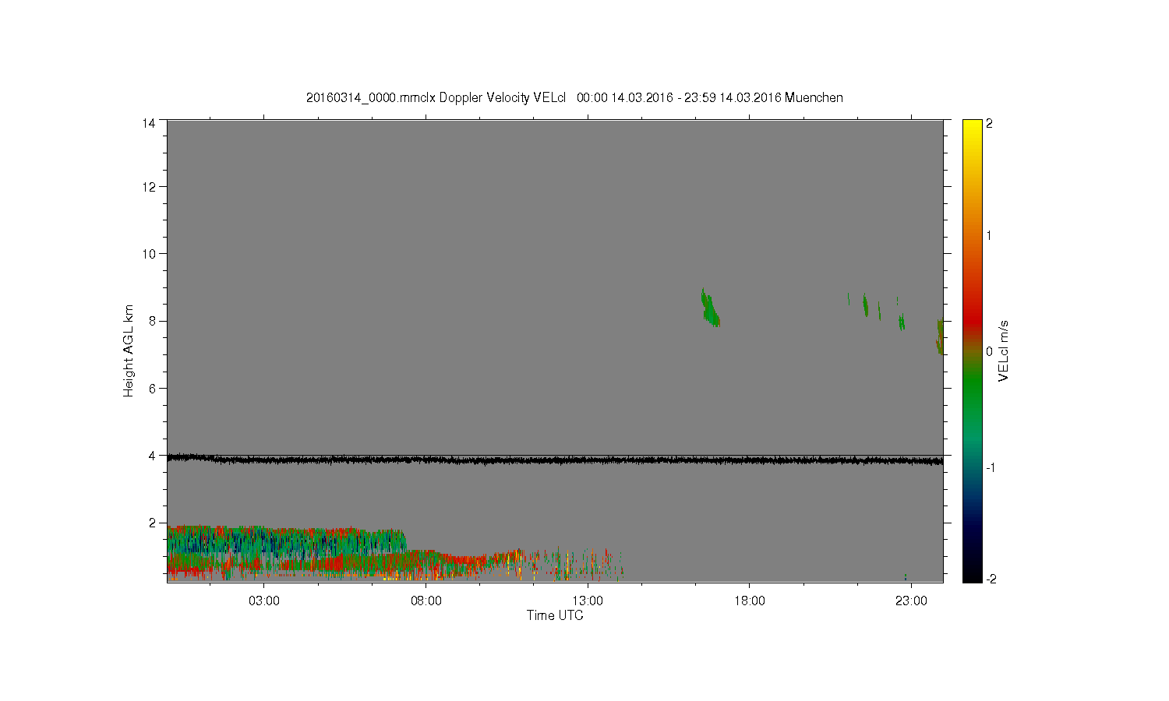Click the height axis label 4
This screenshot has width=1169, height=701.
pyautogui.click(x=152, y=456)
